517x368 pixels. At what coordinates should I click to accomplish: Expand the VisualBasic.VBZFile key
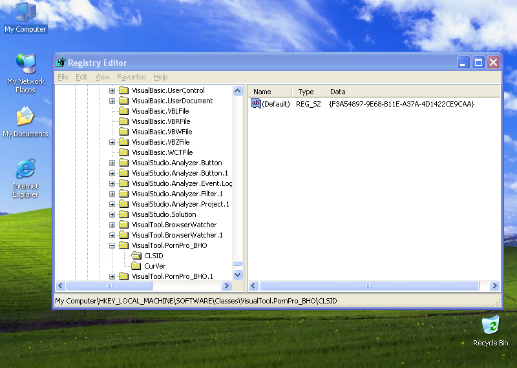coord(112,142)
